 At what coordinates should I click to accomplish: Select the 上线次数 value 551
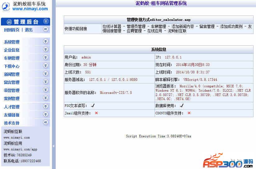[88, 72]
